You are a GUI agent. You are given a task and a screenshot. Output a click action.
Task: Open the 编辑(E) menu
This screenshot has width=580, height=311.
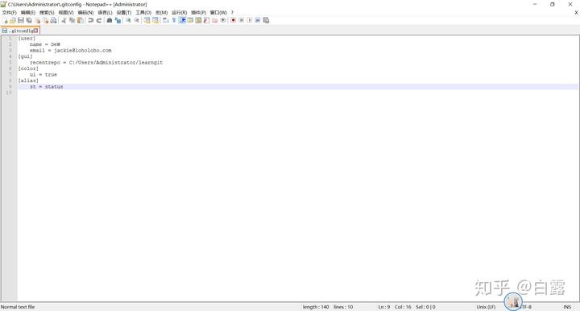click(28, 13)
